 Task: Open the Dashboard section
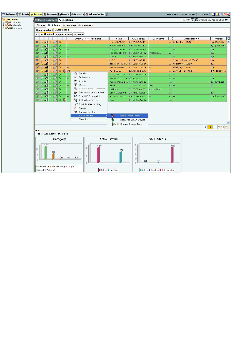(9, 14)
